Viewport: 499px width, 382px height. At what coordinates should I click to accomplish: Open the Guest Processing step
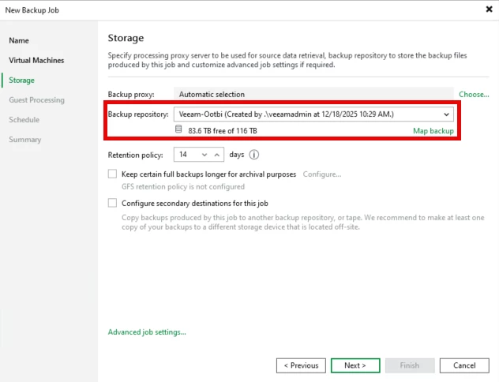pyautogui.click(x=36, y=100)
